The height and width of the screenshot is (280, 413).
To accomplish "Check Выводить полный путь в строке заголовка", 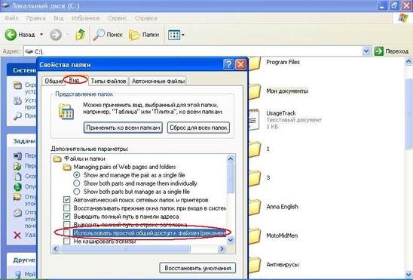I will point(67,224).
